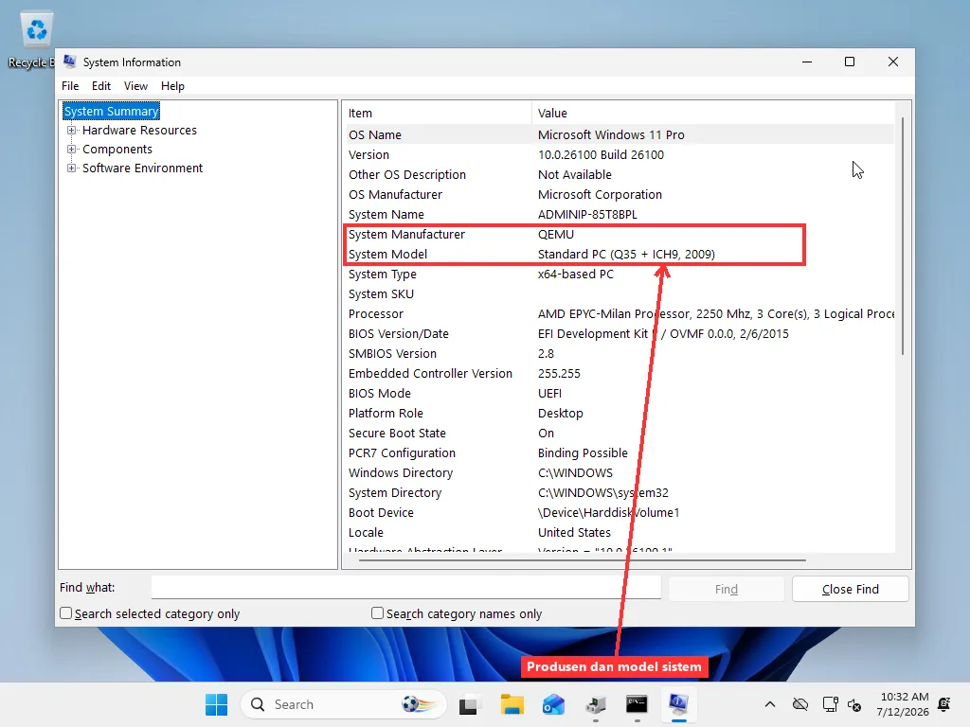Select the OS Name row
970x727 pixels.
[619, 134]
